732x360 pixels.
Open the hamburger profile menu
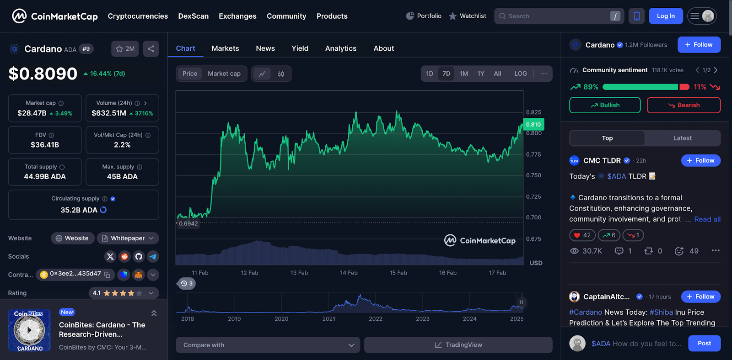pyautogui.click(x=702, y=16)
